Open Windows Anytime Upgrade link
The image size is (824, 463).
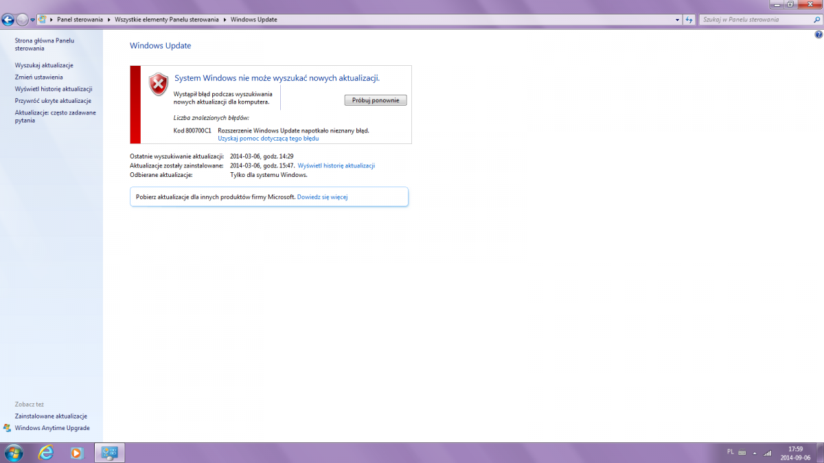tap(52, 428)
